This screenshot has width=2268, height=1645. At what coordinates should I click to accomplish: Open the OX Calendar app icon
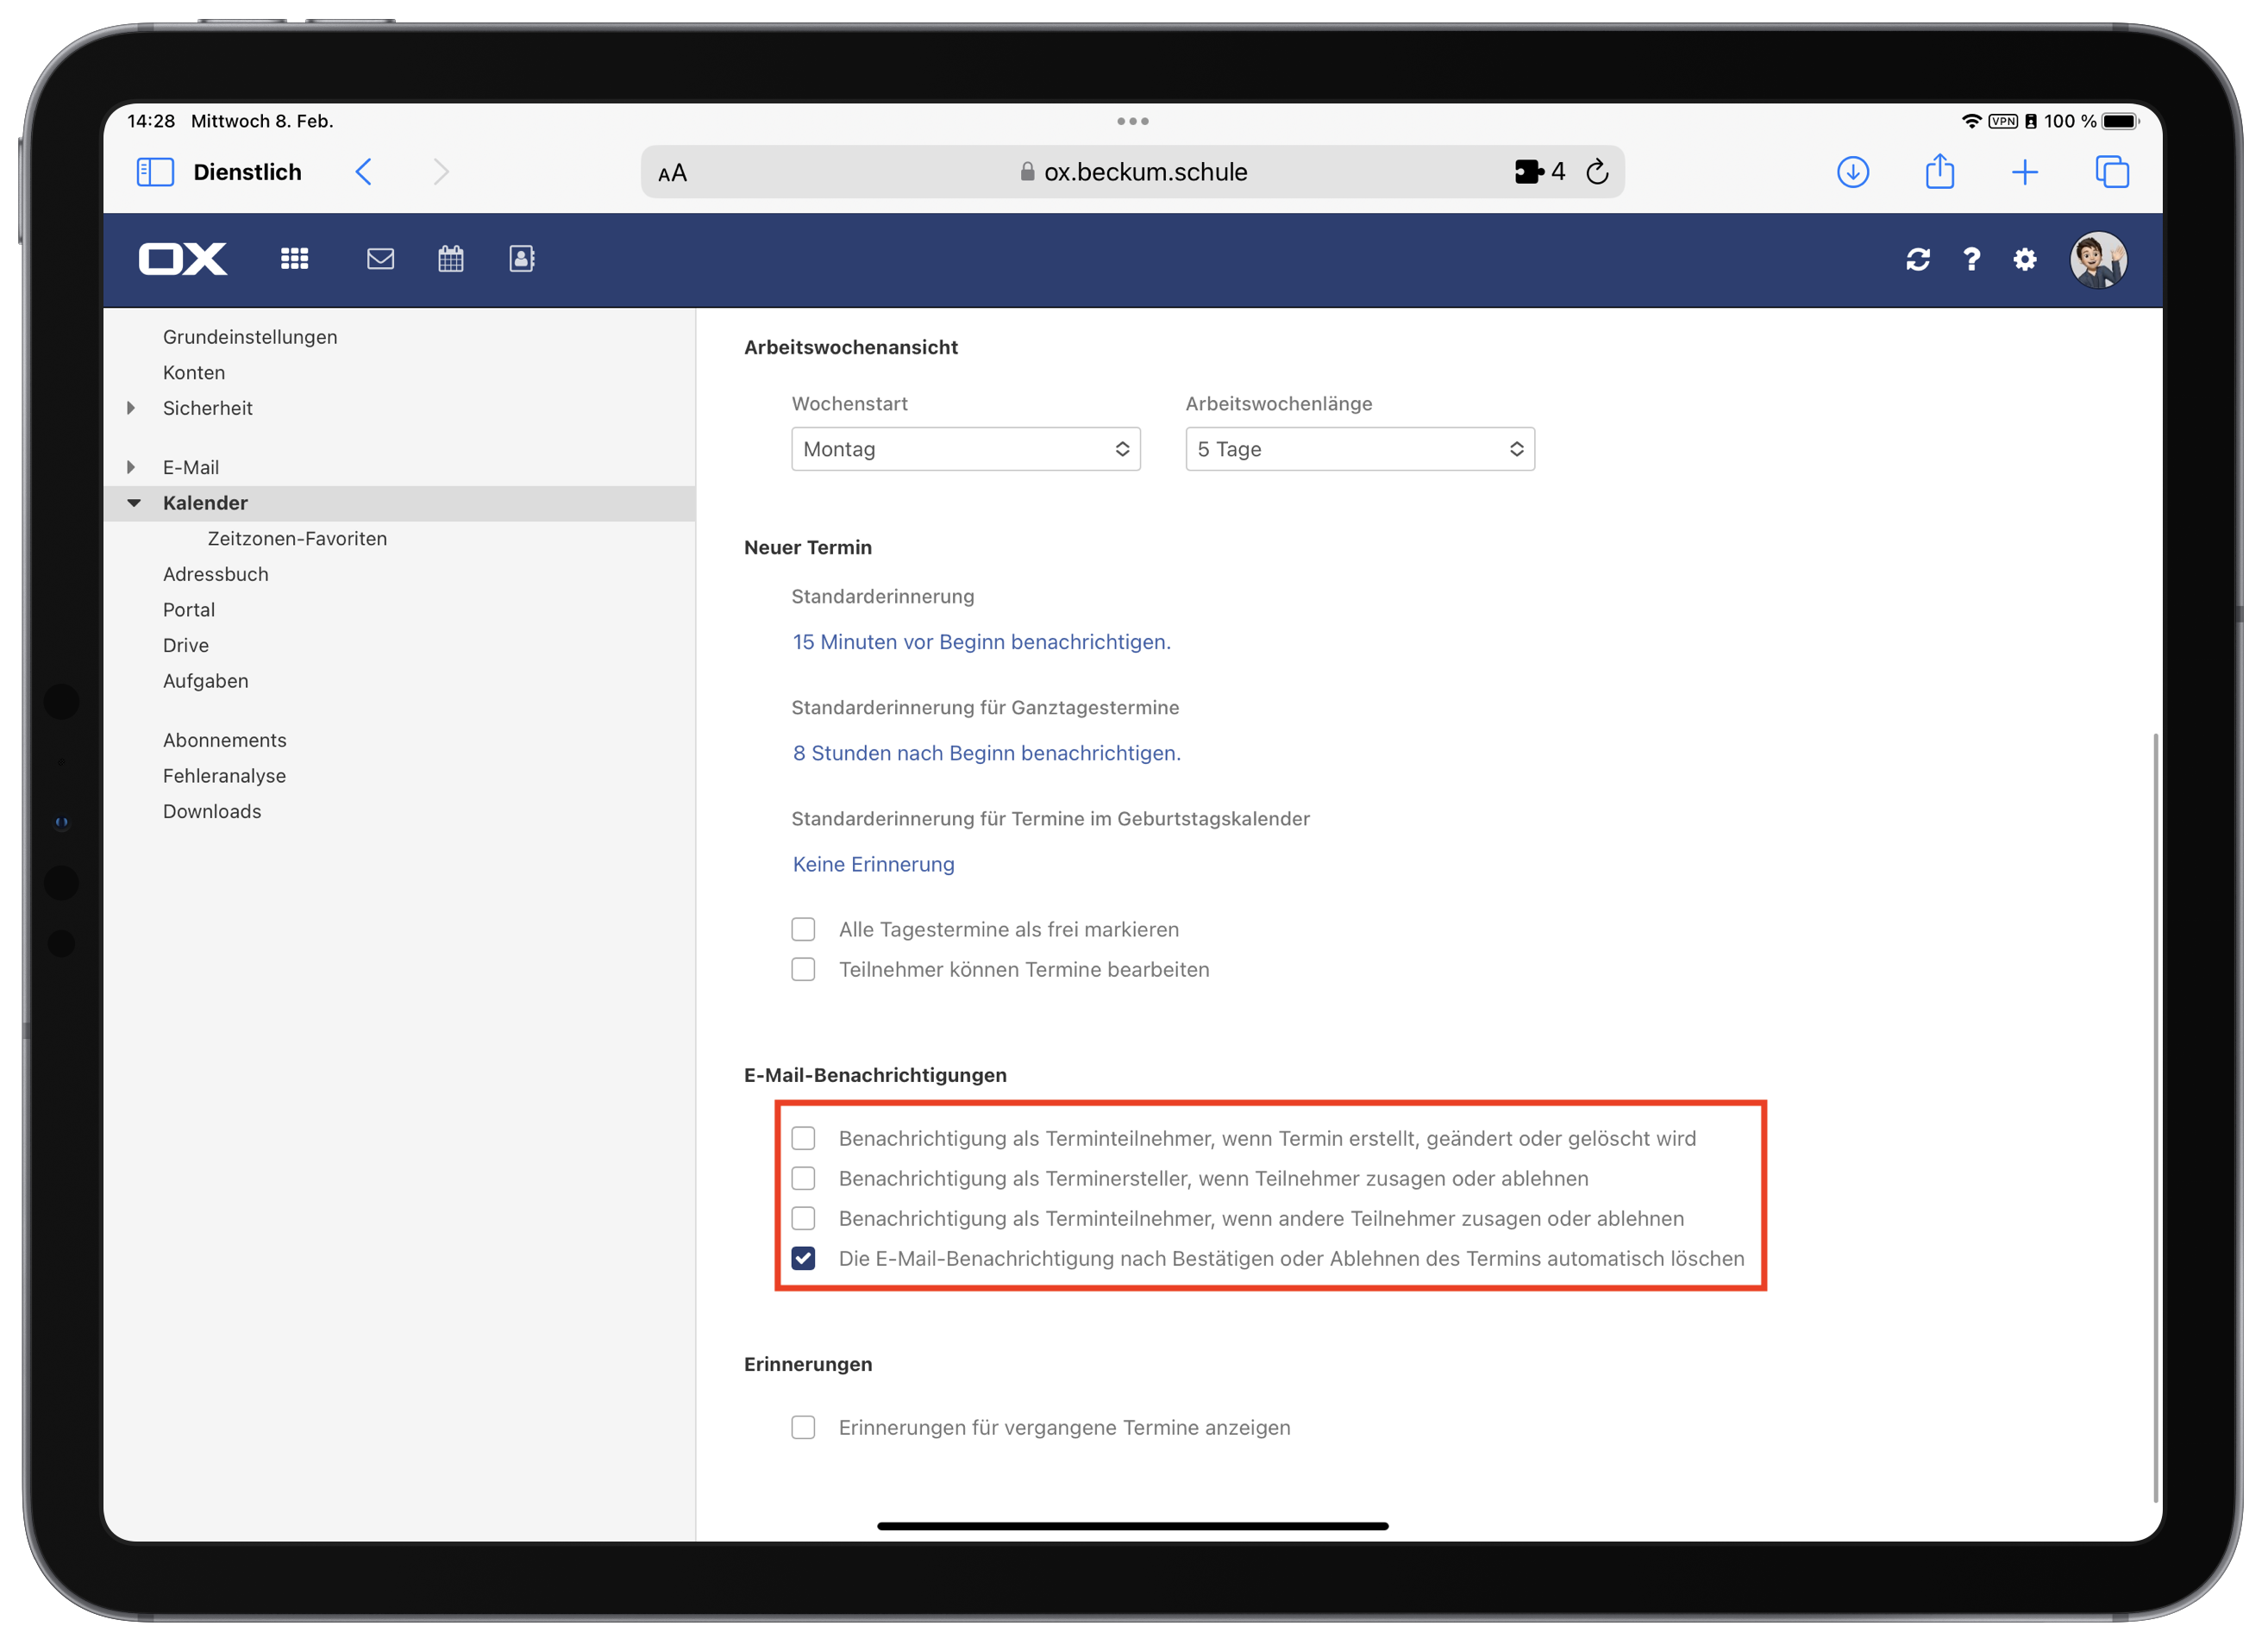451,259
